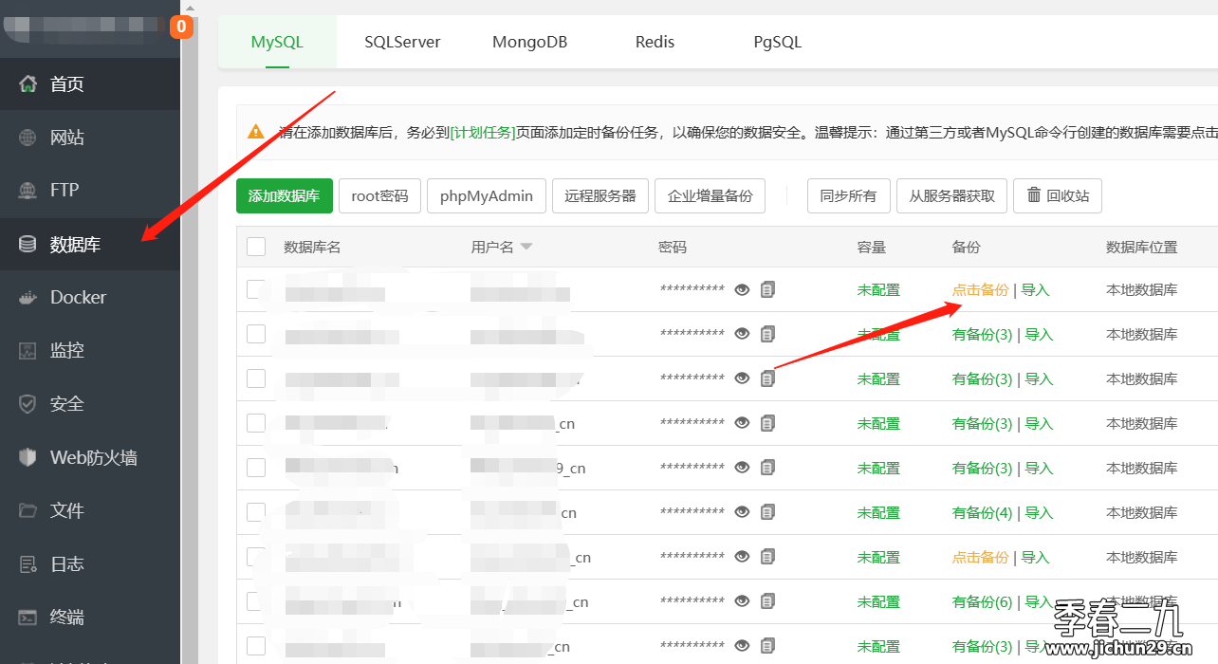This screenshot has height=664, width=1218.
Task: Click the 数据库 database stack icon
Action: [28, 245]
